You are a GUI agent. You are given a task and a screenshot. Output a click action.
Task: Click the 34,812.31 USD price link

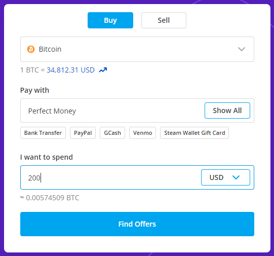coord(70,70)
